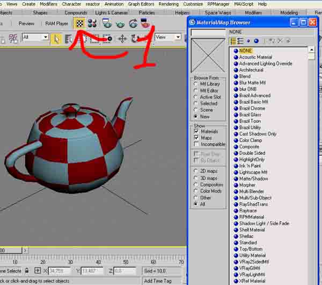322x285 pixels.
Task: Click the Update Scene Materials from Library icon
Action: click(272, 41)
